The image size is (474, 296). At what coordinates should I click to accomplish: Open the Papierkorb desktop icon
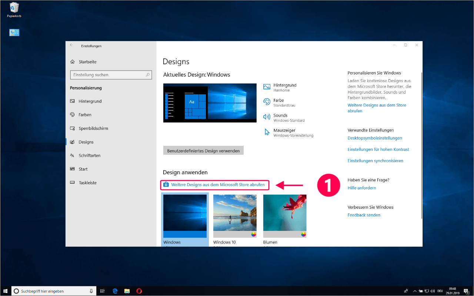tap(14, 10)
